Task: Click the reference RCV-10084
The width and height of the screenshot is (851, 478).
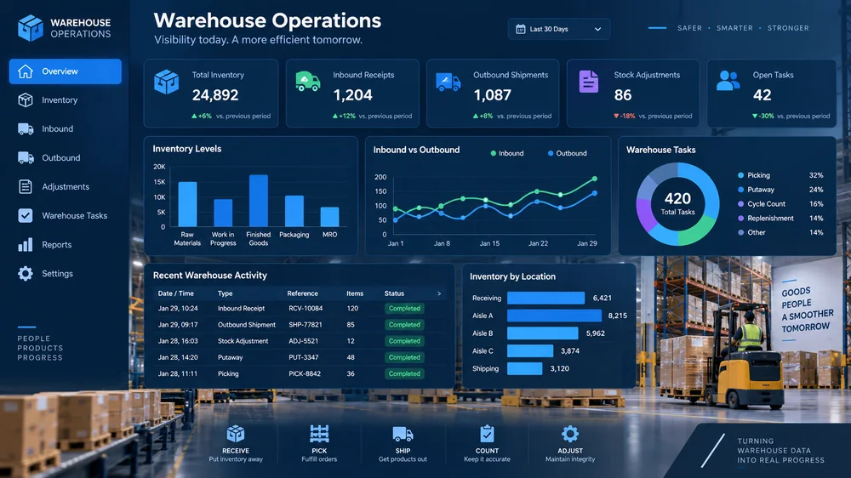Action: (306, 308)
